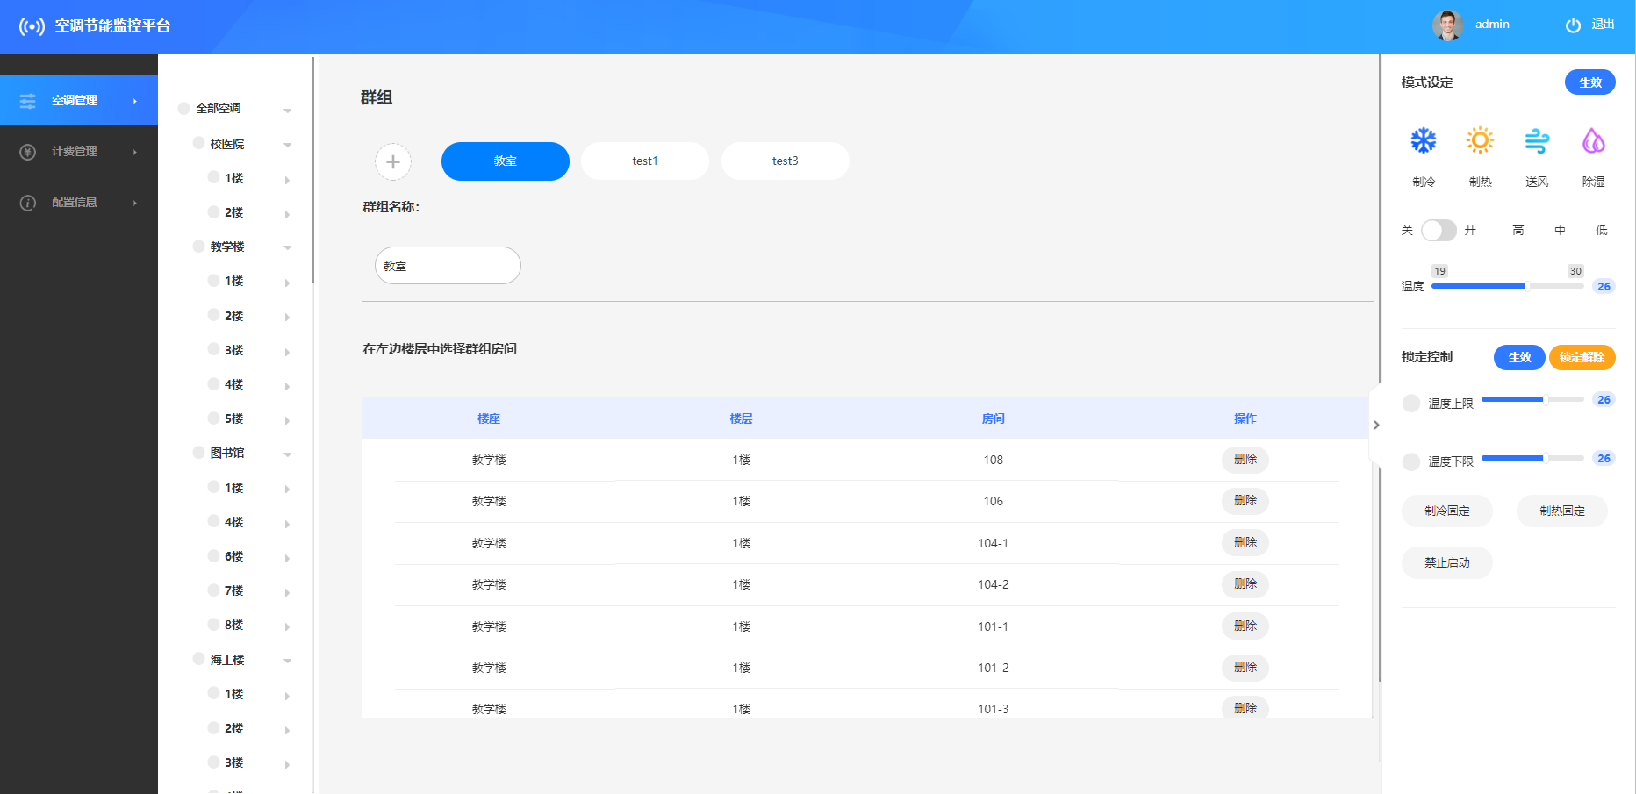The image size is (1636, 794).
Task: Click the 群组名称 input field
Action: click(x=448, y=266)
